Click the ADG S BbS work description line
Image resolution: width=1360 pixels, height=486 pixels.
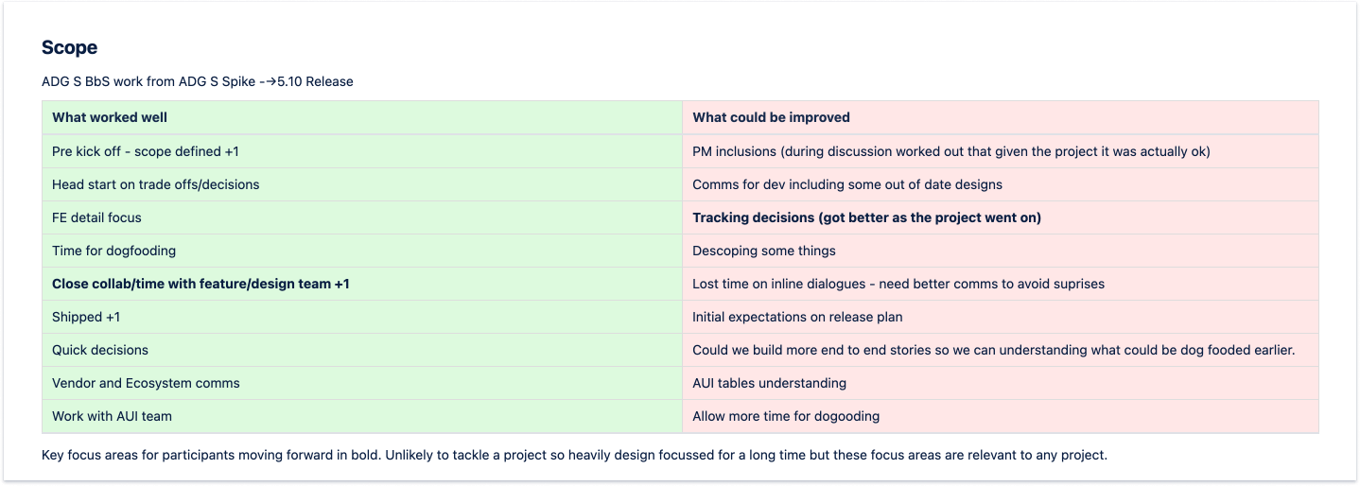[x=198, y=81]
